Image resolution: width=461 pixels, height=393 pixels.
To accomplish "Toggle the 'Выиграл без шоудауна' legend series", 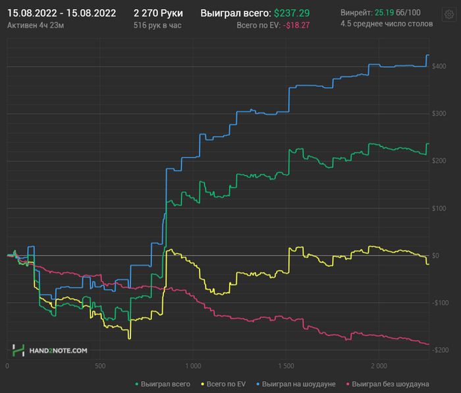I will [387, 384].
